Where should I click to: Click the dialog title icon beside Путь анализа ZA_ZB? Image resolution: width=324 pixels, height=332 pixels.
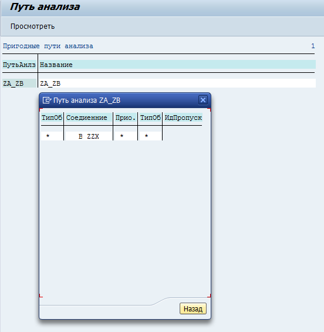coord(47,100)
